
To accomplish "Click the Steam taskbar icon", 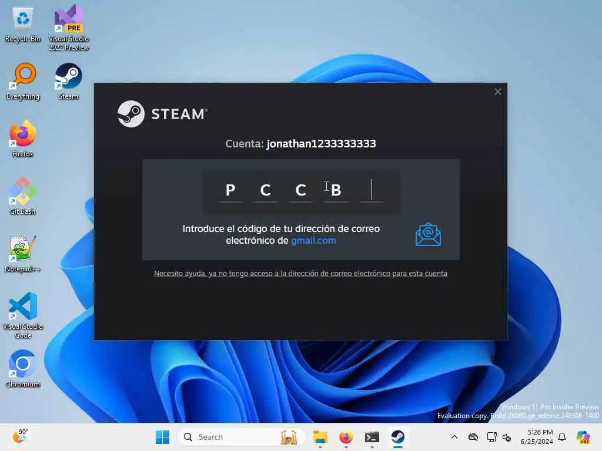I will [x=398, y=437].
